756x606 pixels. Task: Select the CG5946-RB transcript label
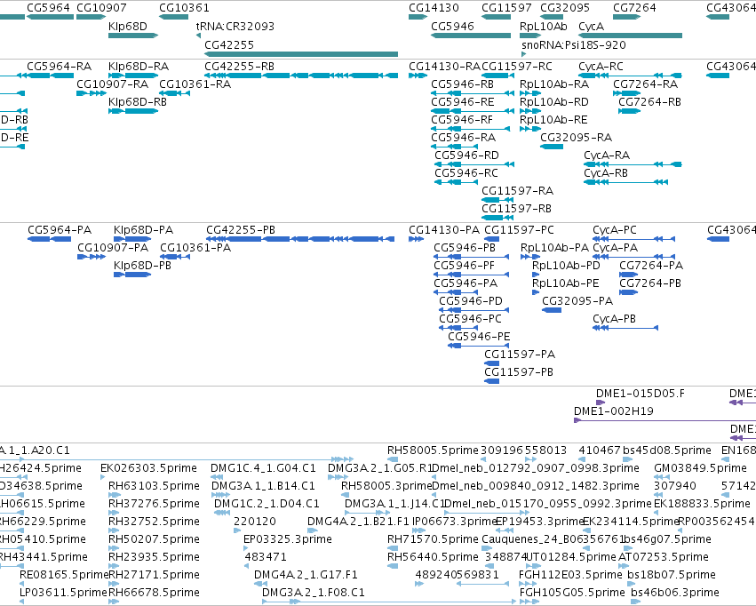pyautogui.click(x=462, y=84)
